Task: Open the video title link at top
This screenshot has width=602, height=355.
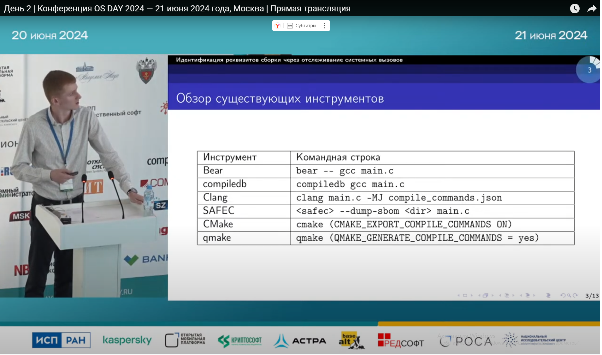Action: 177,9
